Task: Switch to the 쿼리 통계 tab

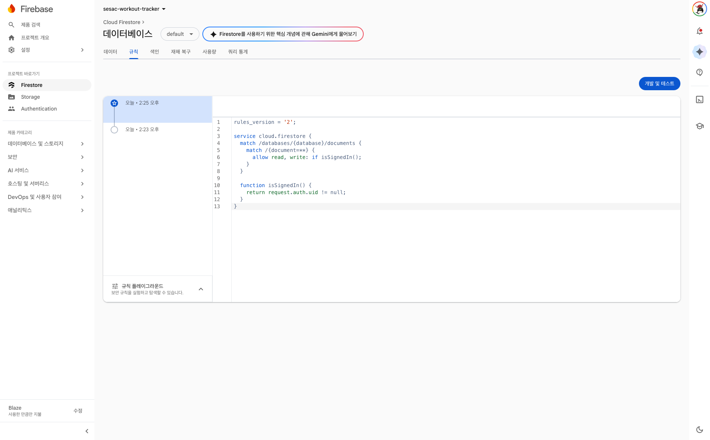Action: pos(238,52)
